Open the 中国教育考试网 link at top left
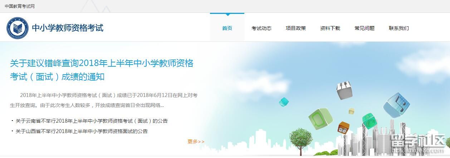450x158 pixels. click(x=20, y=6)
